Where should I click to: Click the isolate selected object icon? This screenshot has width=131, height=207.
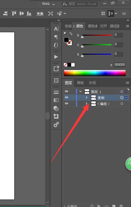click(x=51, y=14)
